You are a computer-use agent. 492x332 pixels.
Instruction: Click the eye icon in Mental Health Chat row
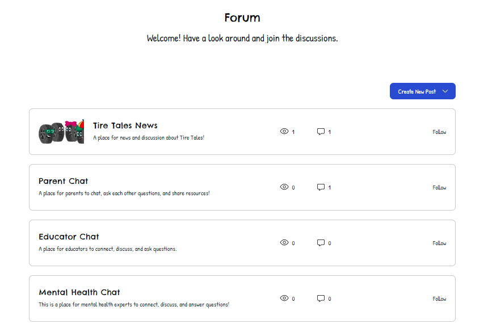pyautogui.click(x=284, y=298)
